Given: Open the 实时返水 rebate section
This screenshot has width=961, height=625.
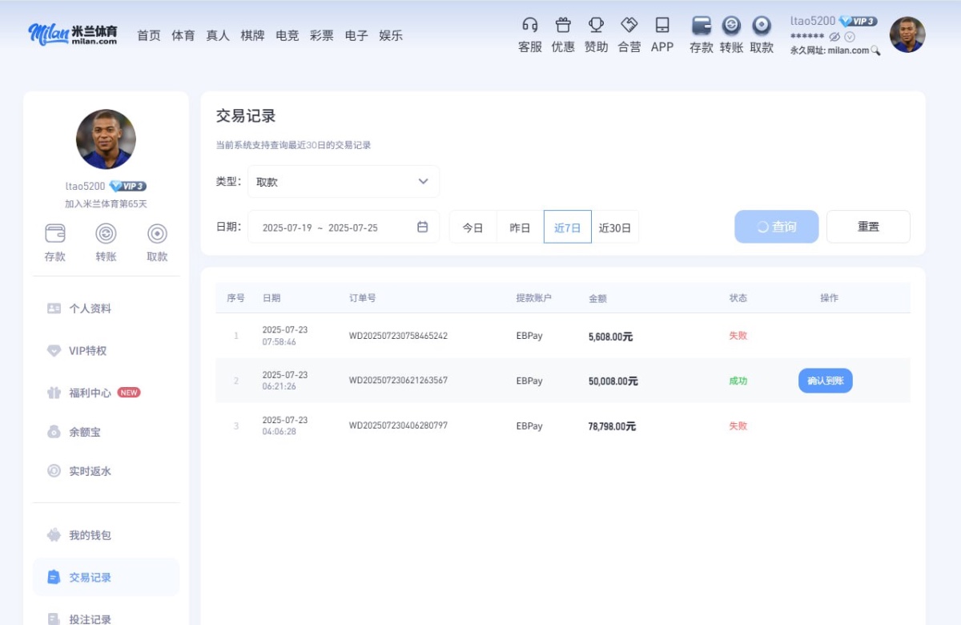Looking at the screenshot, I should 90,471.
